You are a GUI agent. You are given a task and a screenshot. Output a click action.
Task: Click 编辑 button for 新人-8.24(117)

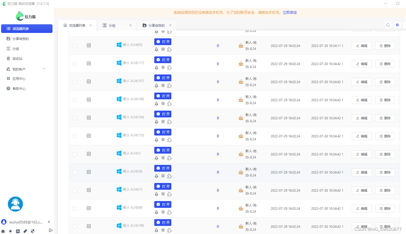[x=362, y=64]
